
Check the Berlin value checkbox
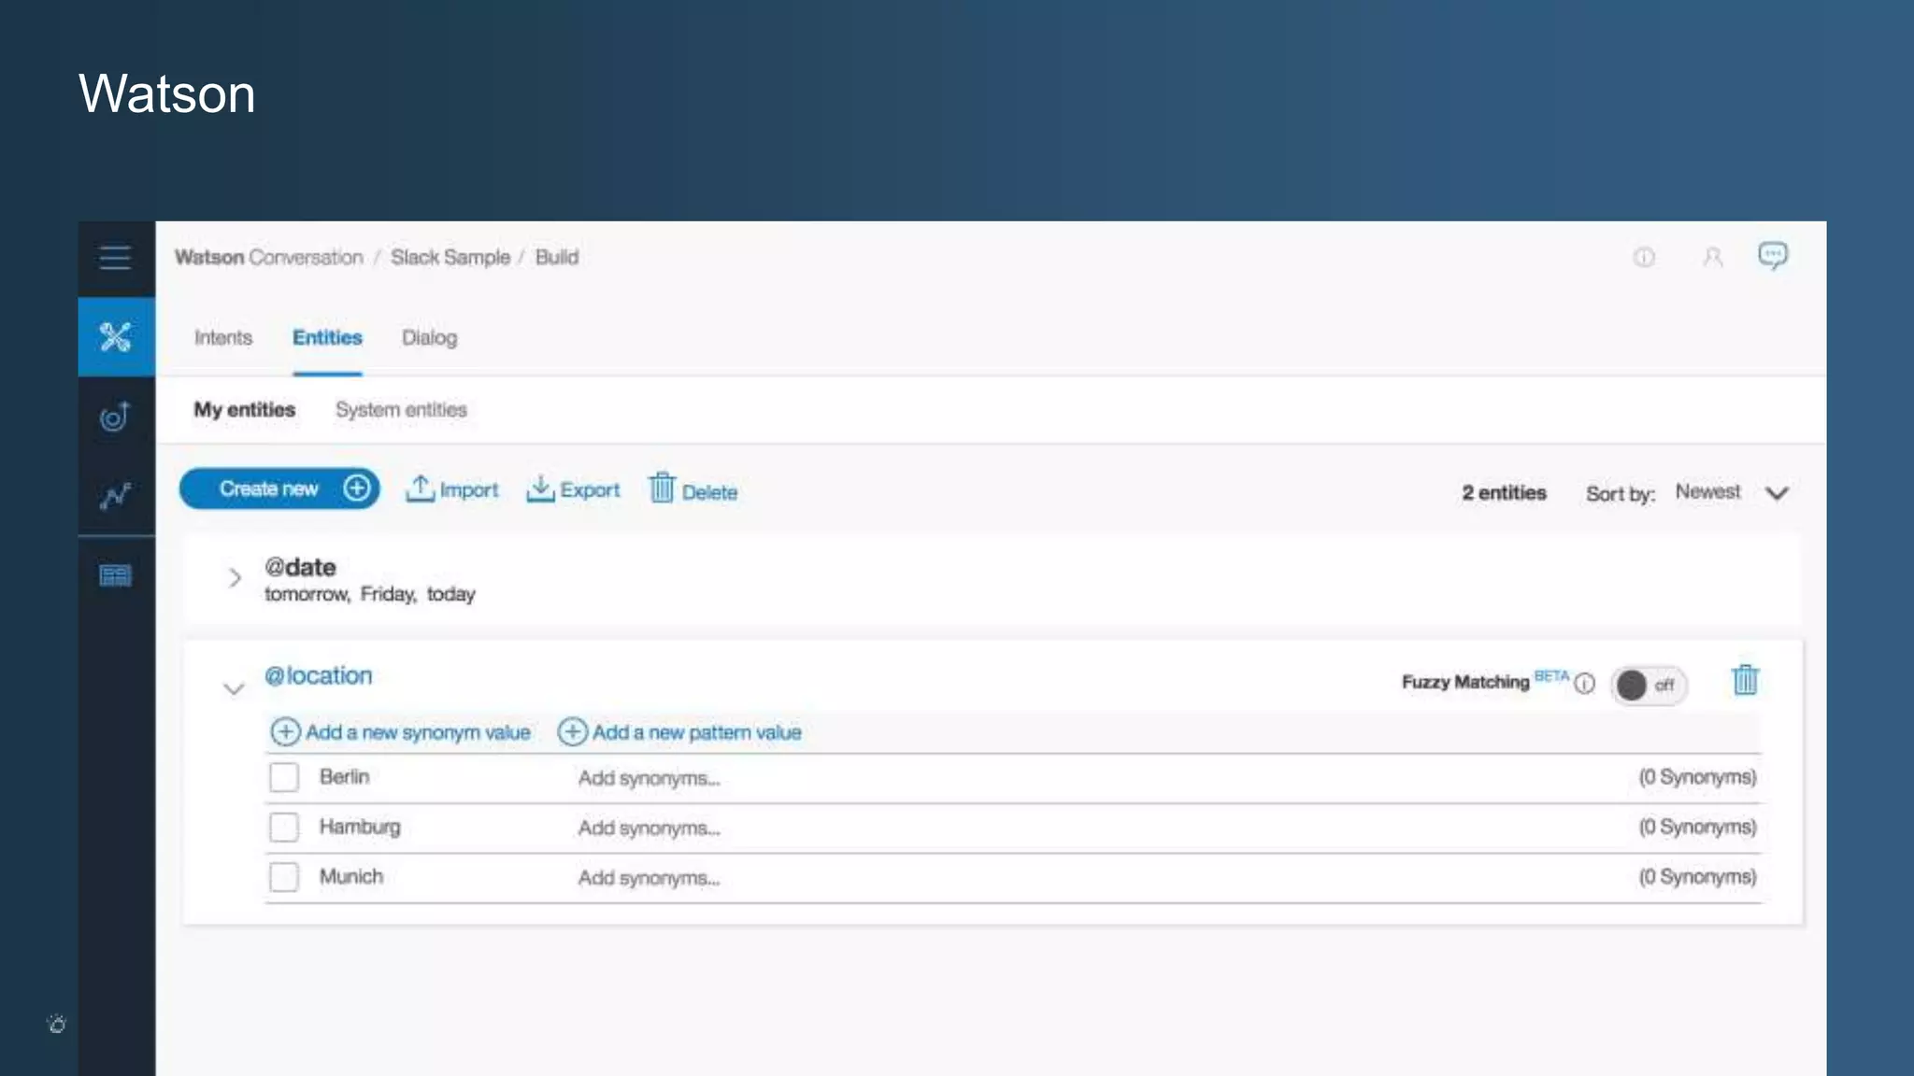(284, 777)
